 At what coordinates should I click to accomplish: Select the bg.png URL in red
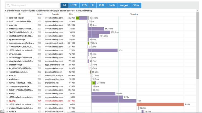pos(12,101)
